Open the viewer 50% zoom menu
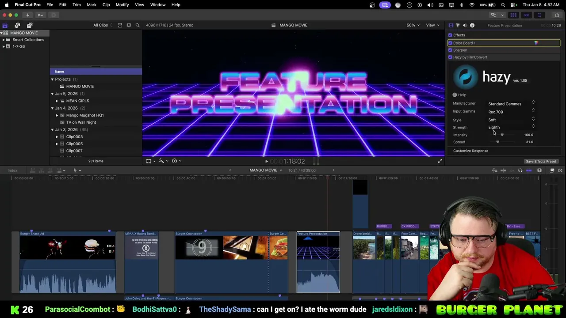The image size is (566, 318). click(413, 25)
